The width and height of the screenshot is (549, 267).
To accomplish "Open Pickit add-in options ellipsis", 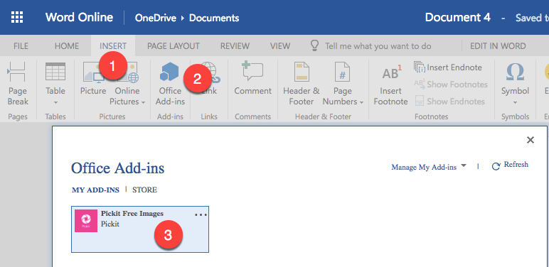I will coord(201,215).
